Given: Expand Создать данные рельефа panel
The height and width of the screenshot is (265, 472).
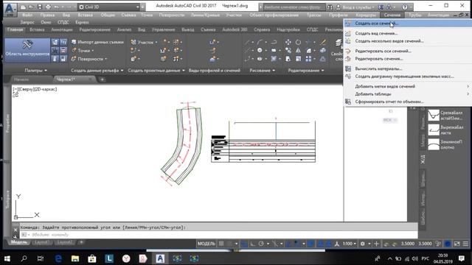Looking at the screenshot, I should click(97, 71).
